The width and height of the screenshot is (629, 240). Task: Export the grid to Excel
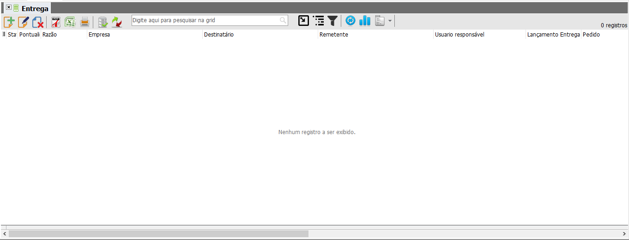click(70, 21)
